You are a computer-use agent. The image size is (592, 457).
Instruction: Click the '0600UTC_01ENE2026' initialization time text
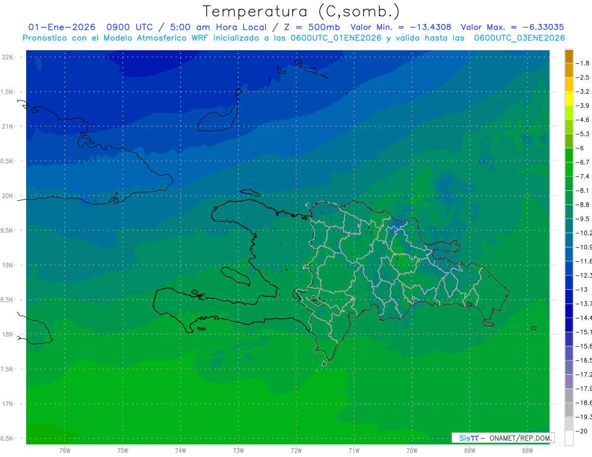[x=337, y=37]
